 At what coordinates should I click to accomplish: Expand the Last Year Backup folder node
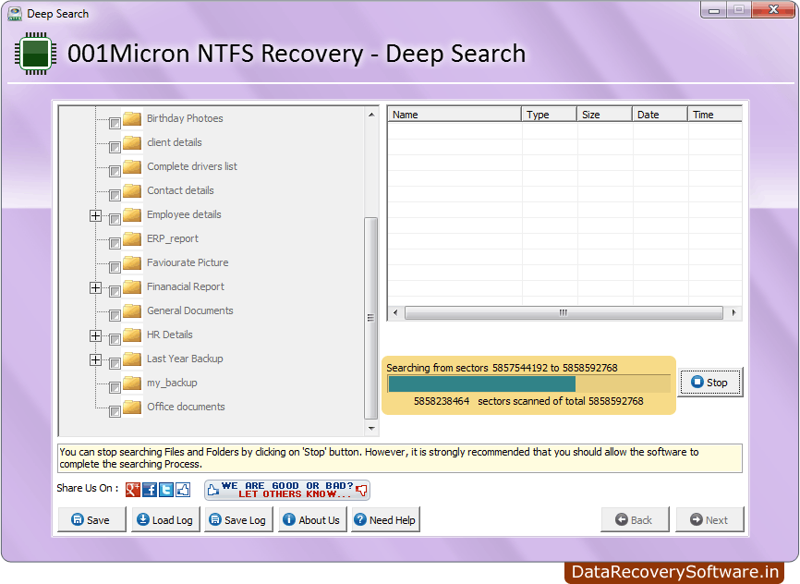tap(95, 359)
